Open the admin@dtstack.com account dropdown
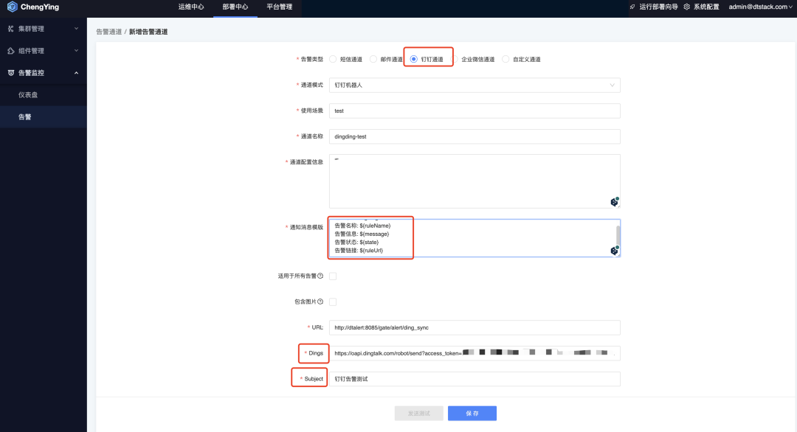The height and width of the screenshot is (432, 797). click(760, 7)
